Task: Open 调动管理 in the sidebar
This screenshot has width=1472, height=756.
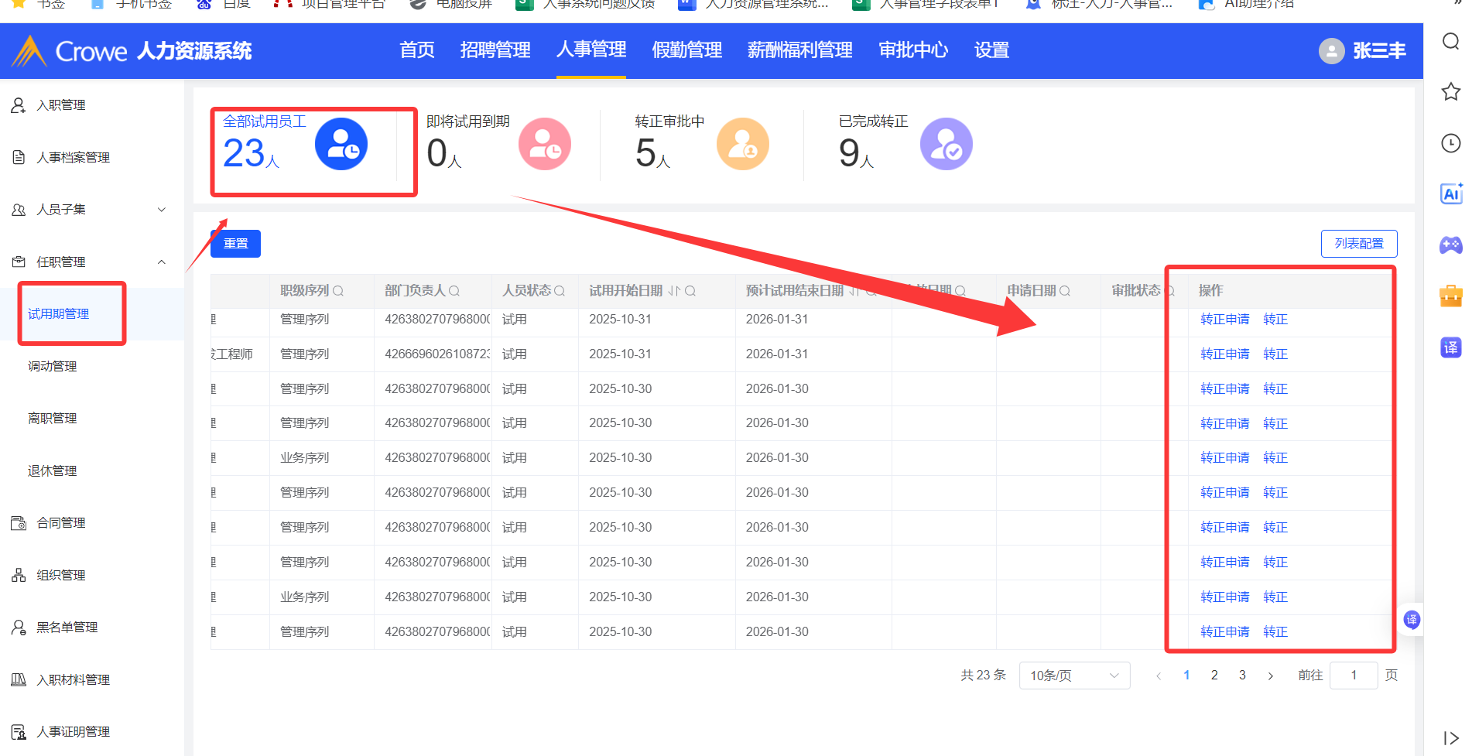Action: (x=53, y=366)
